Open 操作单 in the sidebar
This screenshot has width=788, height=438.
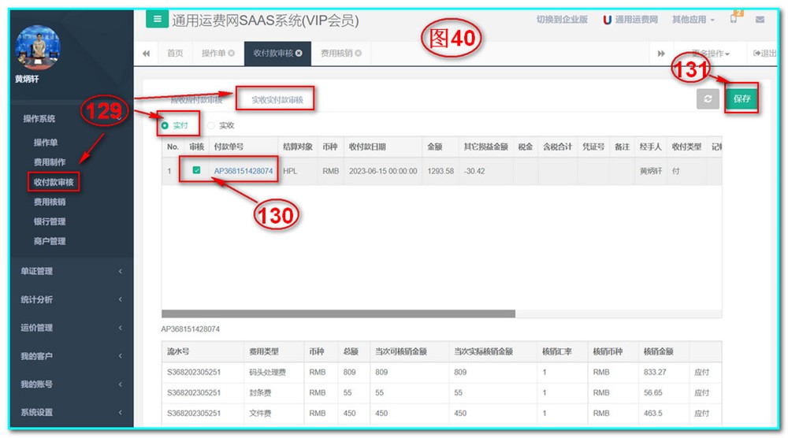(x=46, y=143)
